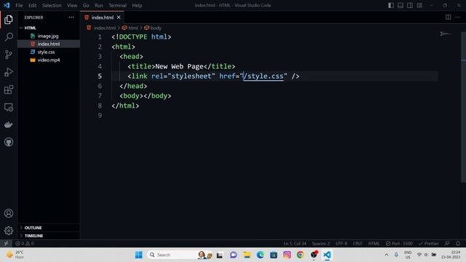Image resolution: width=466 pixels, height=262 pixels.
Task: Open the Remote Explorer view
Action: pyautogui.click(x=9, y=107)
